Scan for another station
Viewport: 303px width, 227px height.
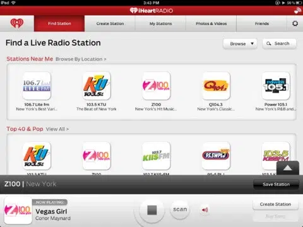click(x=180, y=209)
